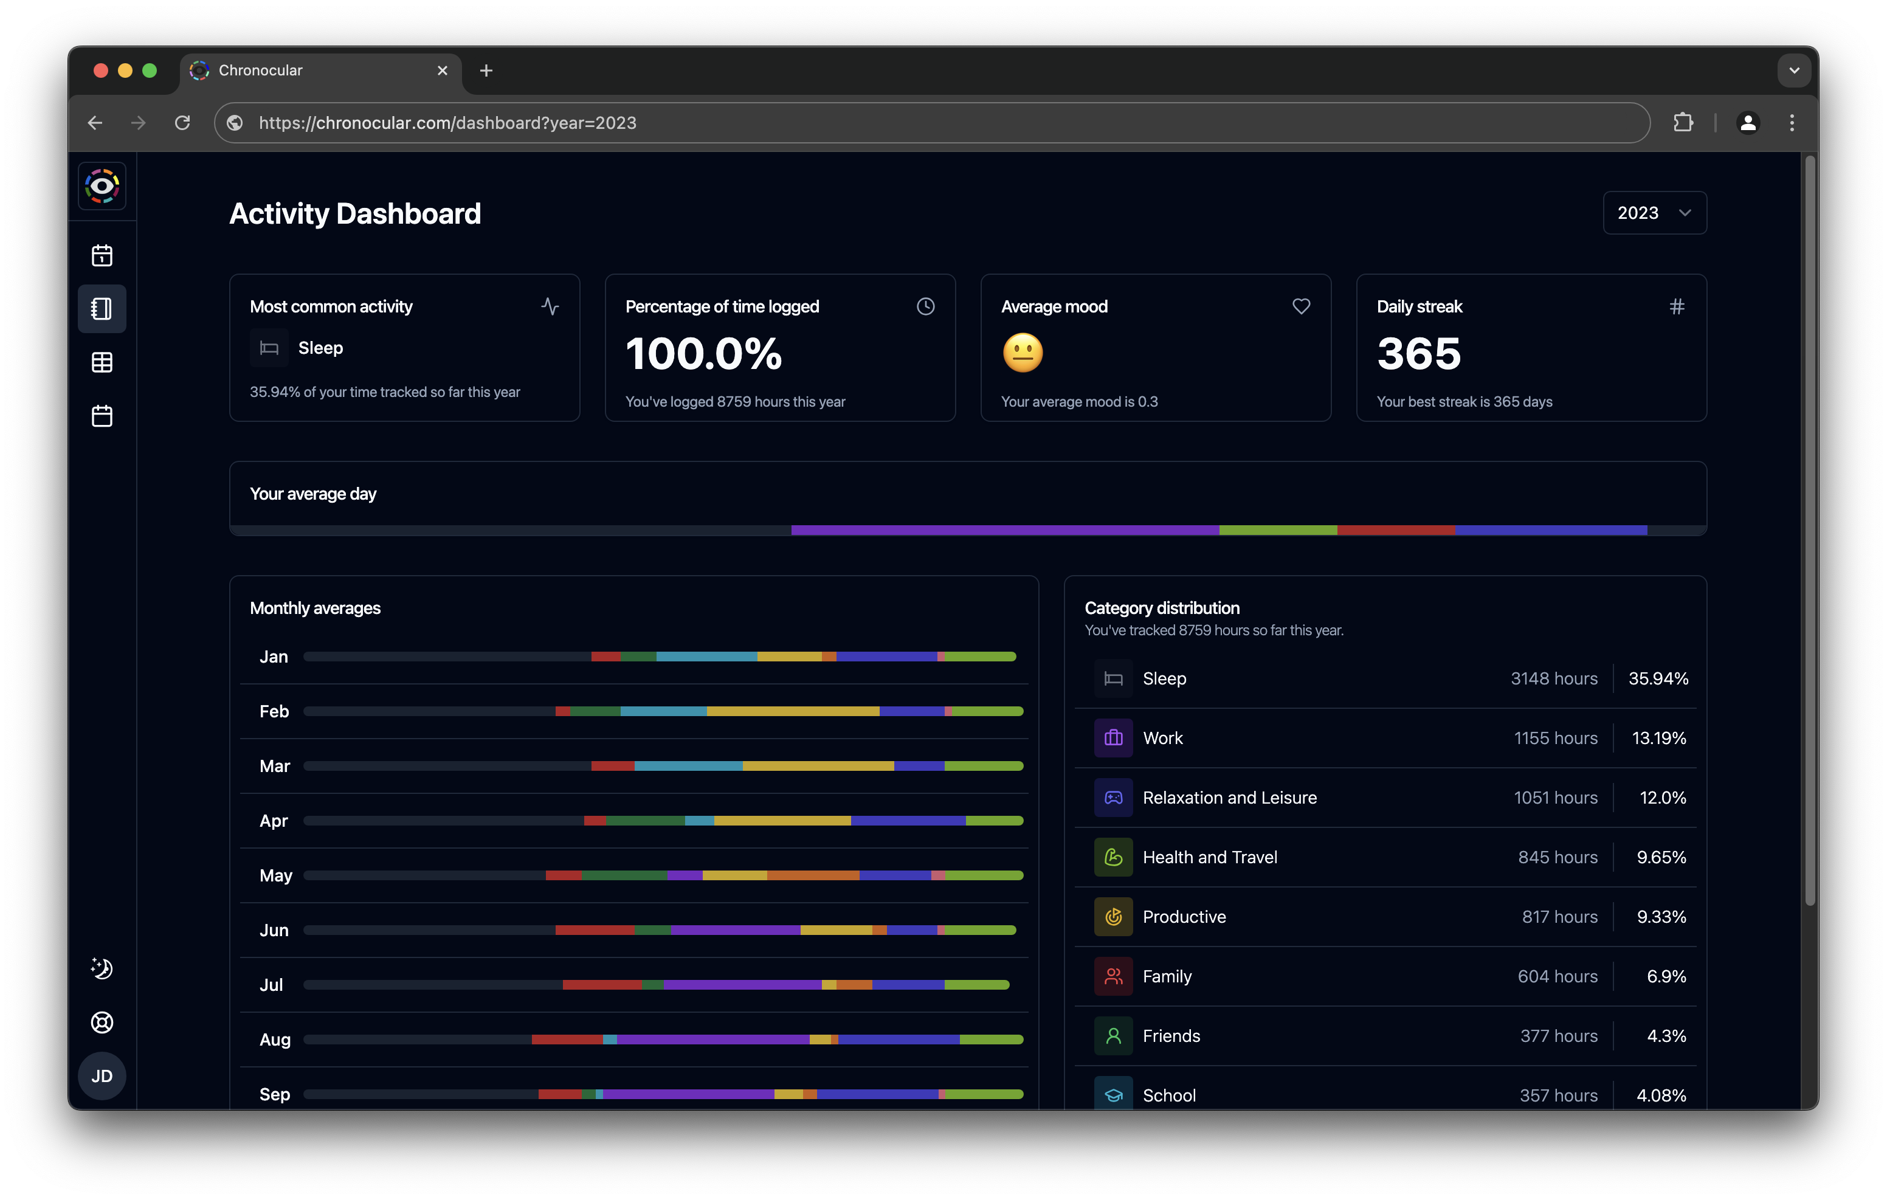
Task: Click the Health and Travel bicep icon
Action: [x=1114, y=858]
